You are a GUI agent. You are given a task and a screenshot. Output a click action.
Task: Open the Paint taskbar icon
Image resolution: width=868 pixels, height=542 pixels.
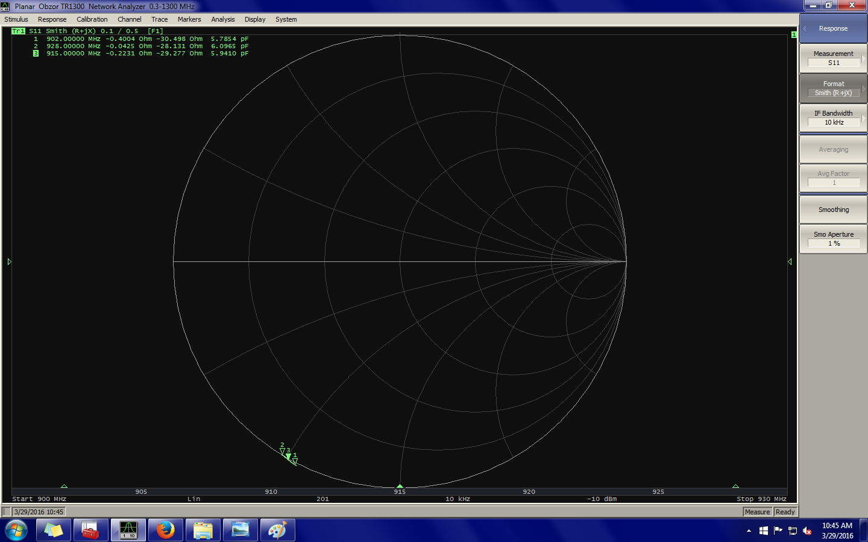277,530
